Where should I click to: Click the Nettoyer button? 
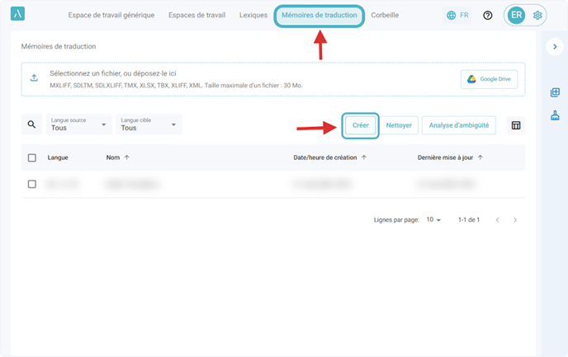point(399,125)
